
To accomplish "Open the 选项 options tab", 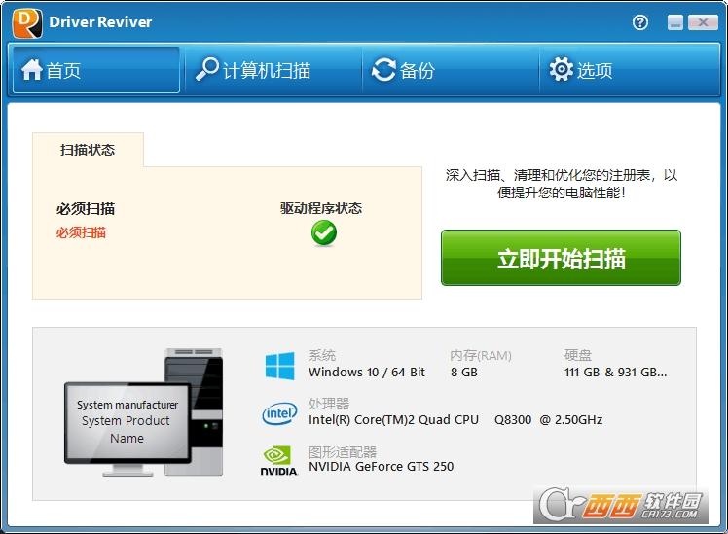I will (x=630, y=70).
